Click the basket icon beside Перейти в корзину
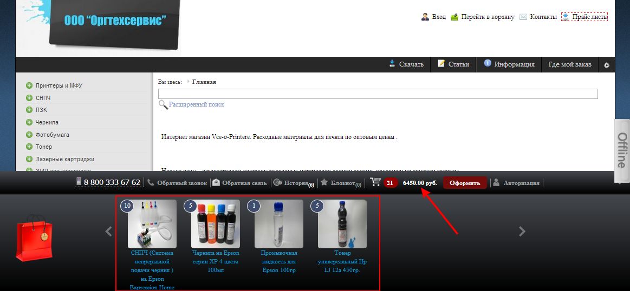The width and height of the screenshot is (630, 291). pyautogui.click(x=454, y=17)
